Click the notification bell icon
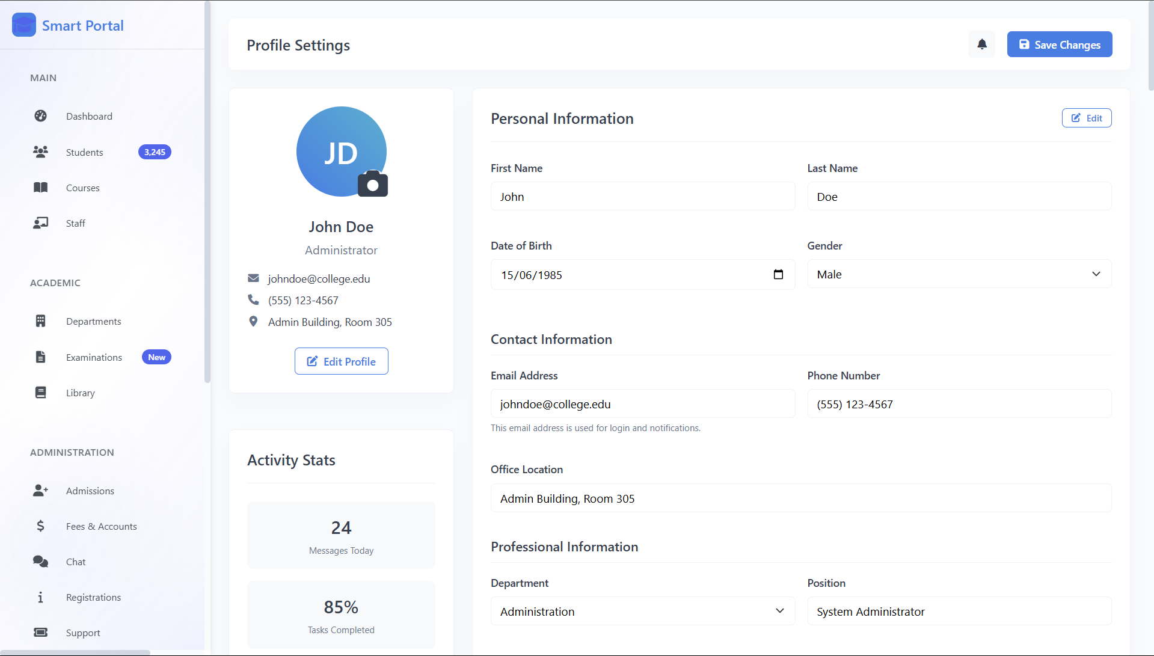This screenshot has width=1154, height=656. (x=981, y=44)
